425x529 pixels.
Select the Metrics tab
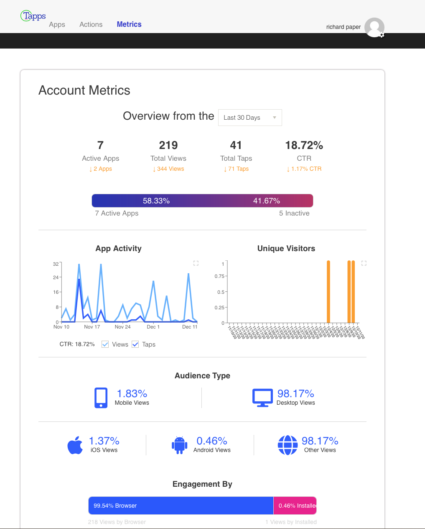(x=129, y=24)
